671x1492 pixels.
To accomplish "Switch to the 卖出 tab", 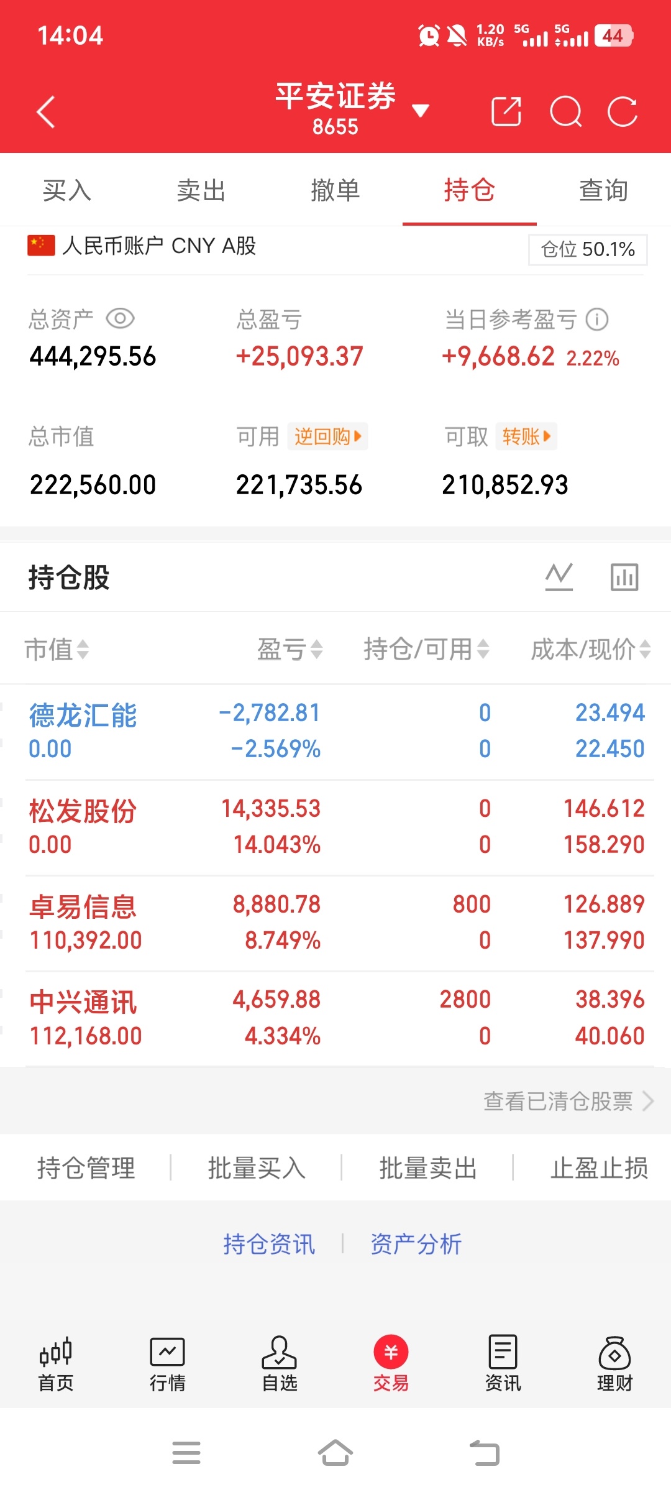I will pyautogui.click(x=201, y=190).
